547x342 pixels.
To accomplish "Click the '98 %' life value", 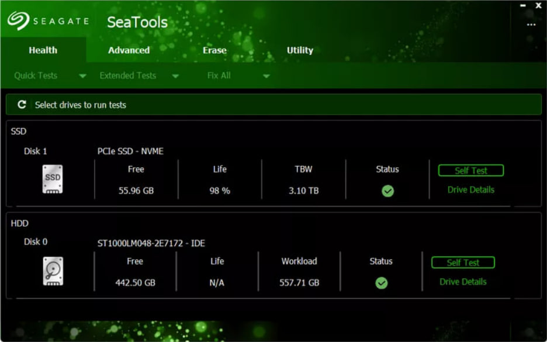I will [x=220, y=191].
